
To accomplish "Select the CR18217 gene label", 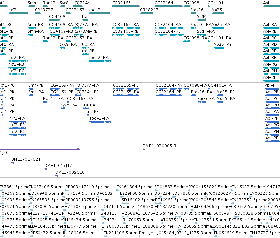I will pos(149,10).
